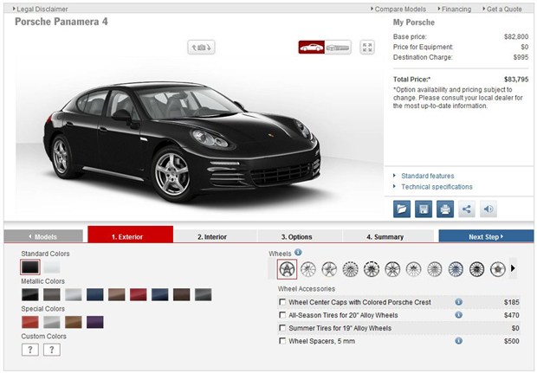Screen dimensions: 537x373
Task: Switch to interior car view icon
Action: [338, 48]
